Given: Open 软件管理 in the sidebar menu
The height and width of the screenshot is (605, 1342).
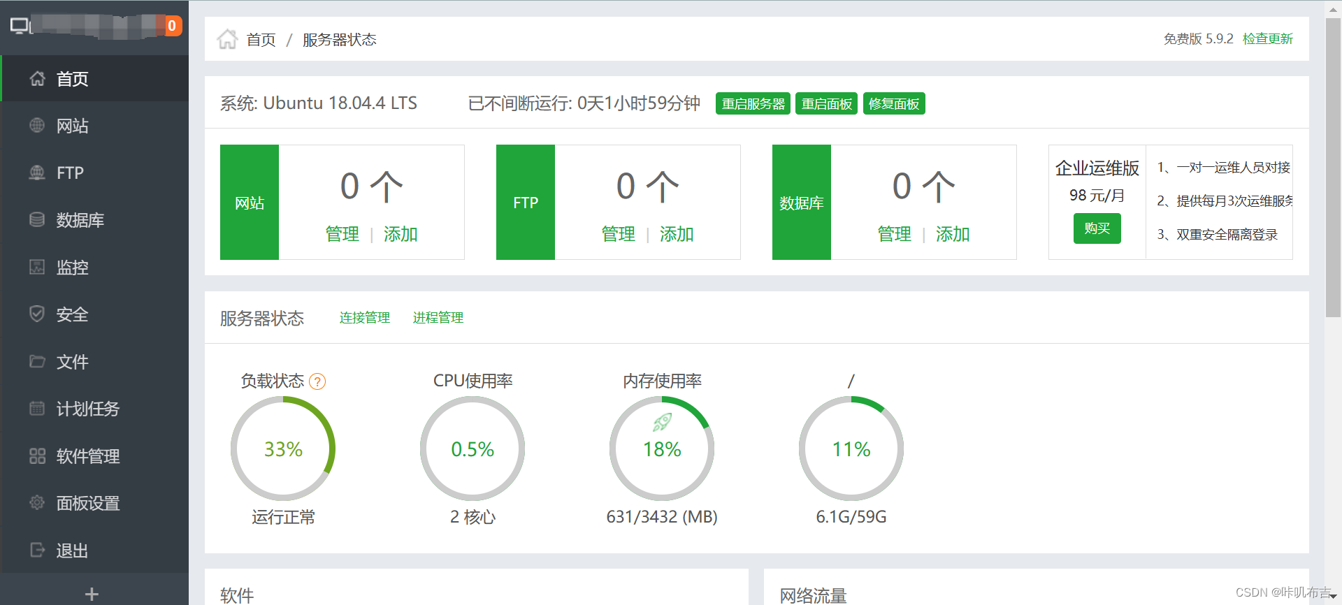Looking at the screenshot, I should click(x=94, y=455).
